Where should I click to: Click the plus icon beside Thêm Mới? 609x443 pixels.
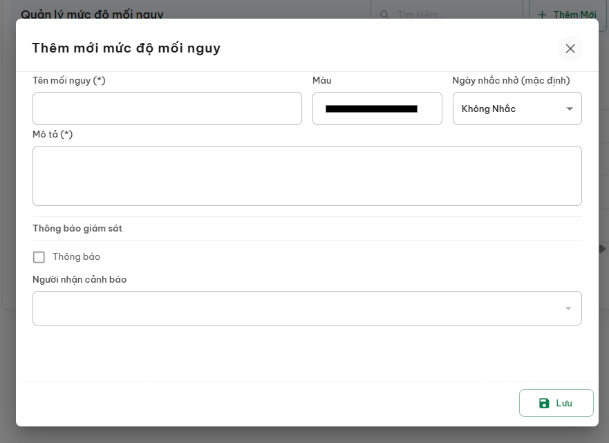(542, 15)
